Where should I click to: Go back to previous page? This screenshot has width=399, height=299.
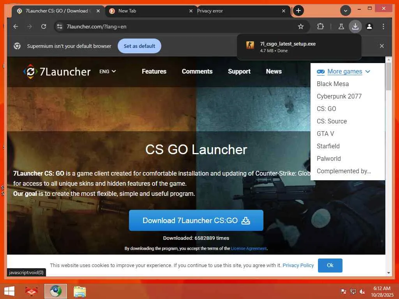tap(16, 26)
